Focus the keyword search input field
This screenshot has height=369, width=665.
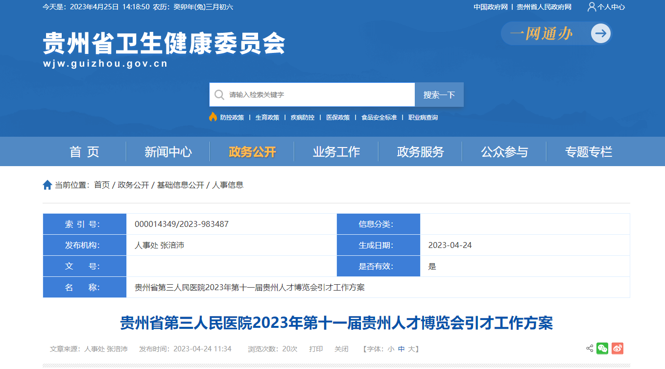click(318, 95)
